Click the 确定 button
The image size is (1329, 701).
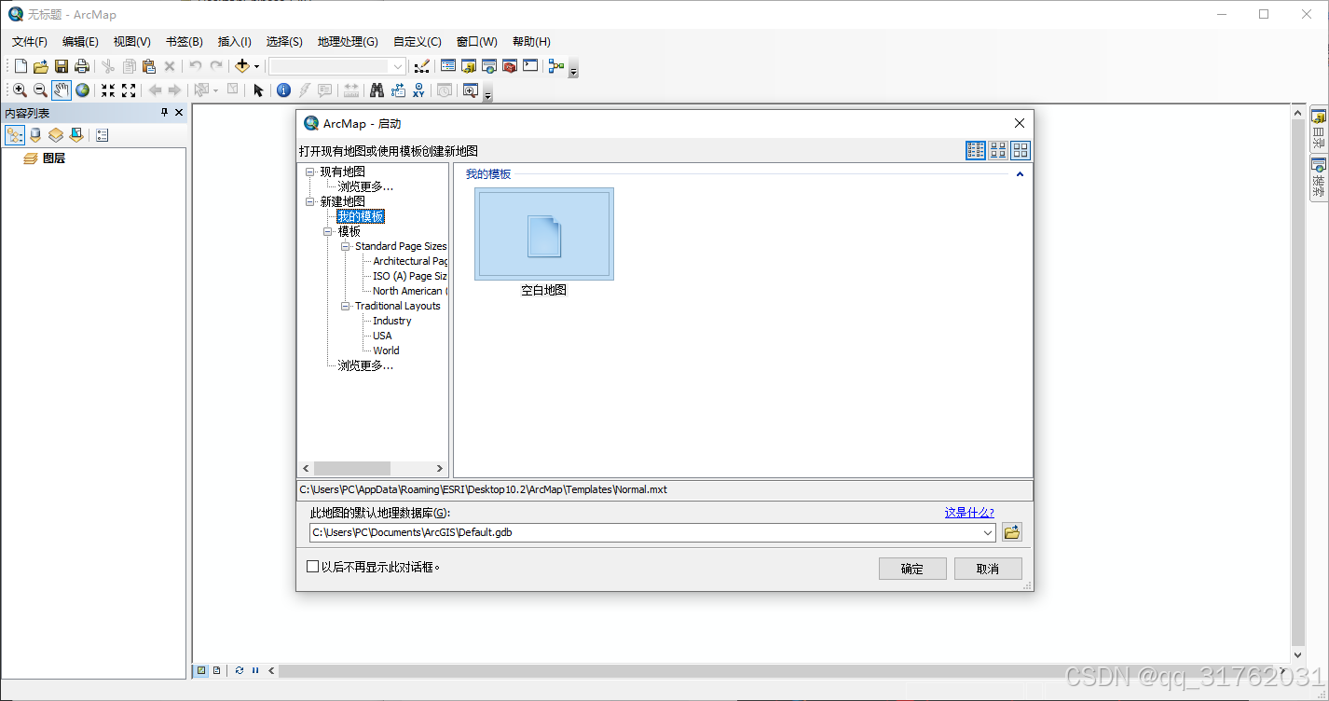click(912, 569)
